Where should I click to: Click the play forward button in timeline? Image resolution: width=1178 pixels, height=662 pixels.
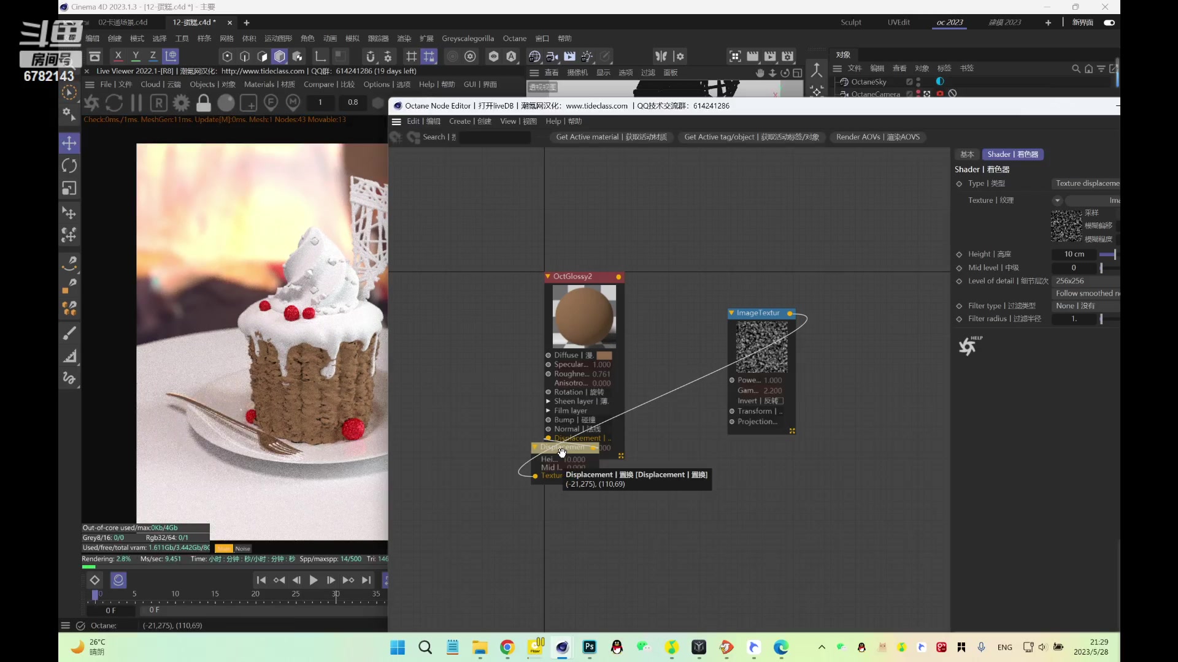(x=314, y=580)
